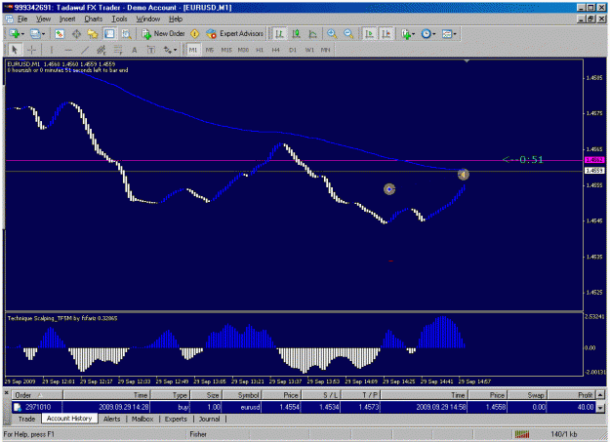This screenshot has width=610, height=442.
Task: Toggle the Navigator folder-star icon
Action: click(93, 34)
